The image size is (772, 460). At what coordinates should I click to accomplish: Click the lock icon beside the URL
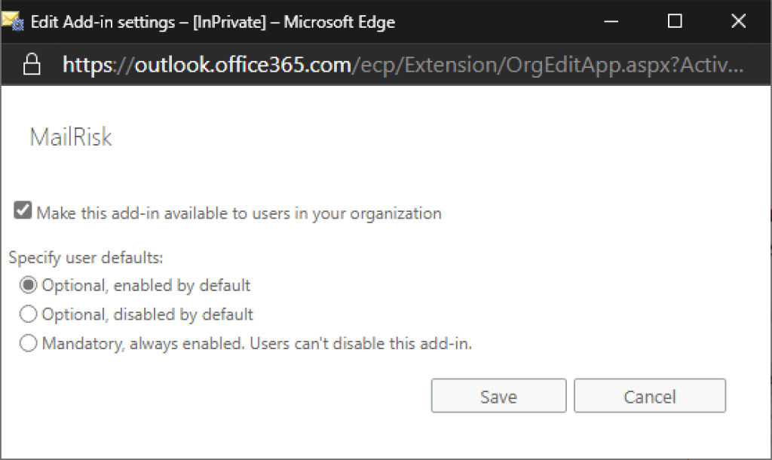point(32,66)
